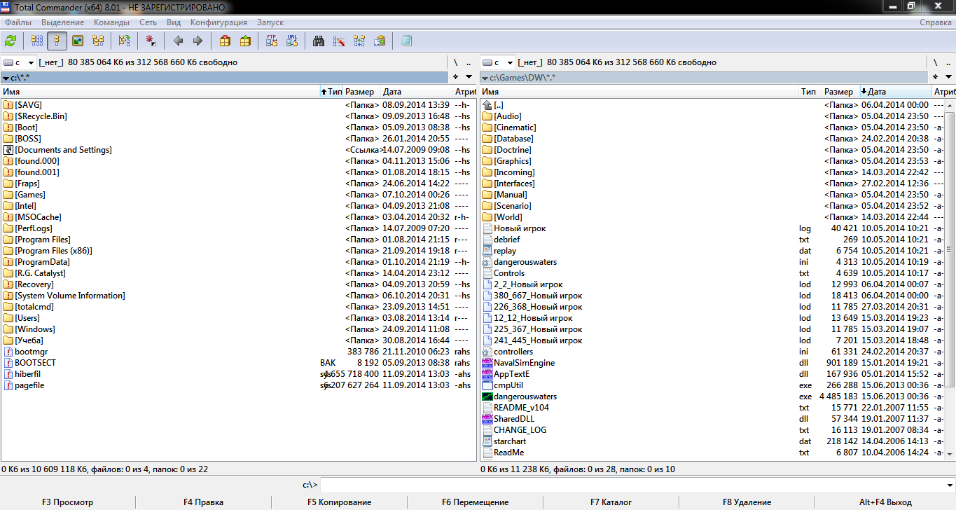Click the right panel vertical scrollbar
Screen dimensions: 956x510
point(950,280)
